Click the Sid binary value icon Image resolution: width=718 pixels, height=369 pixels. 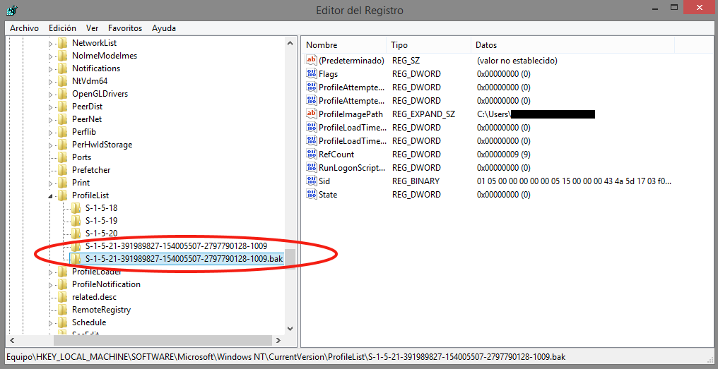click(x=311, y=181)
